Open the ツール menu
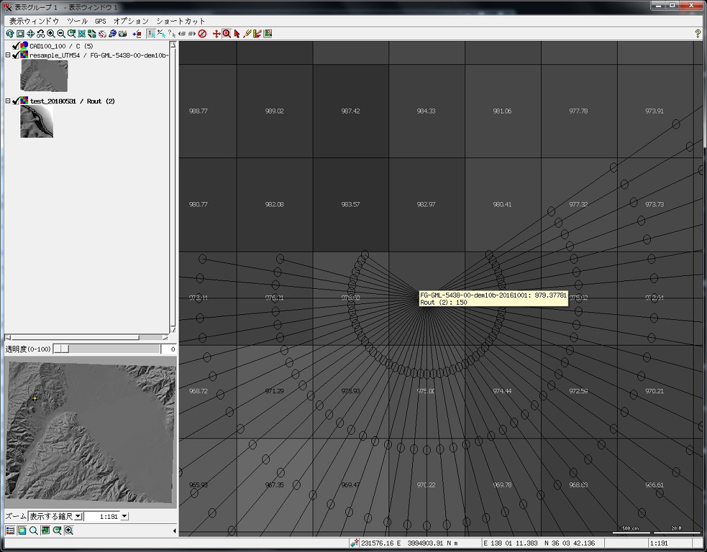The width and height of the screenshot is (707, 552). [77, 21]
